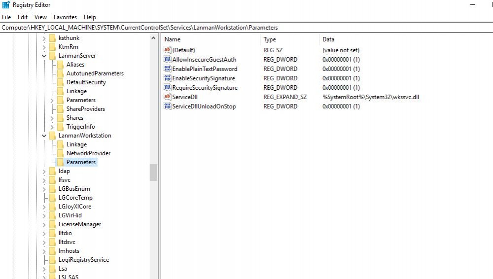Click the ServiceDll string value icon
The width and height of the screenshot is (493, 279).
(167, 97)
